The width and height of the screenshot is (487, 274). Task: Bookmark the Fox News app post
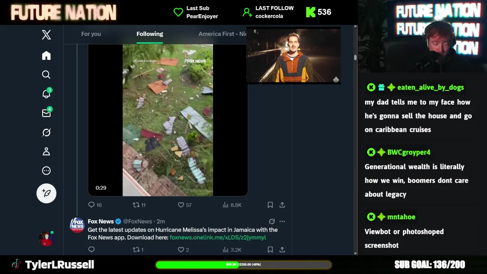click(270, 250)
